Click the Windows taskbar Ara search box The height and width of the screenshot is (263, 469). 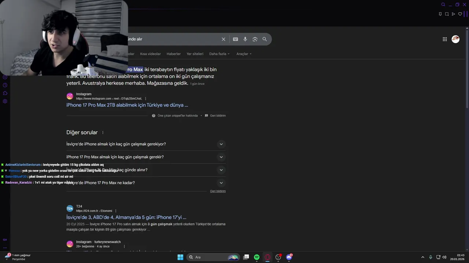(x=213, y=257)
